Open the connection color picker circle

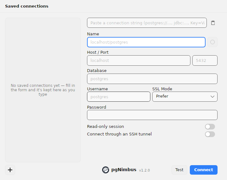(x=212, y=42)
